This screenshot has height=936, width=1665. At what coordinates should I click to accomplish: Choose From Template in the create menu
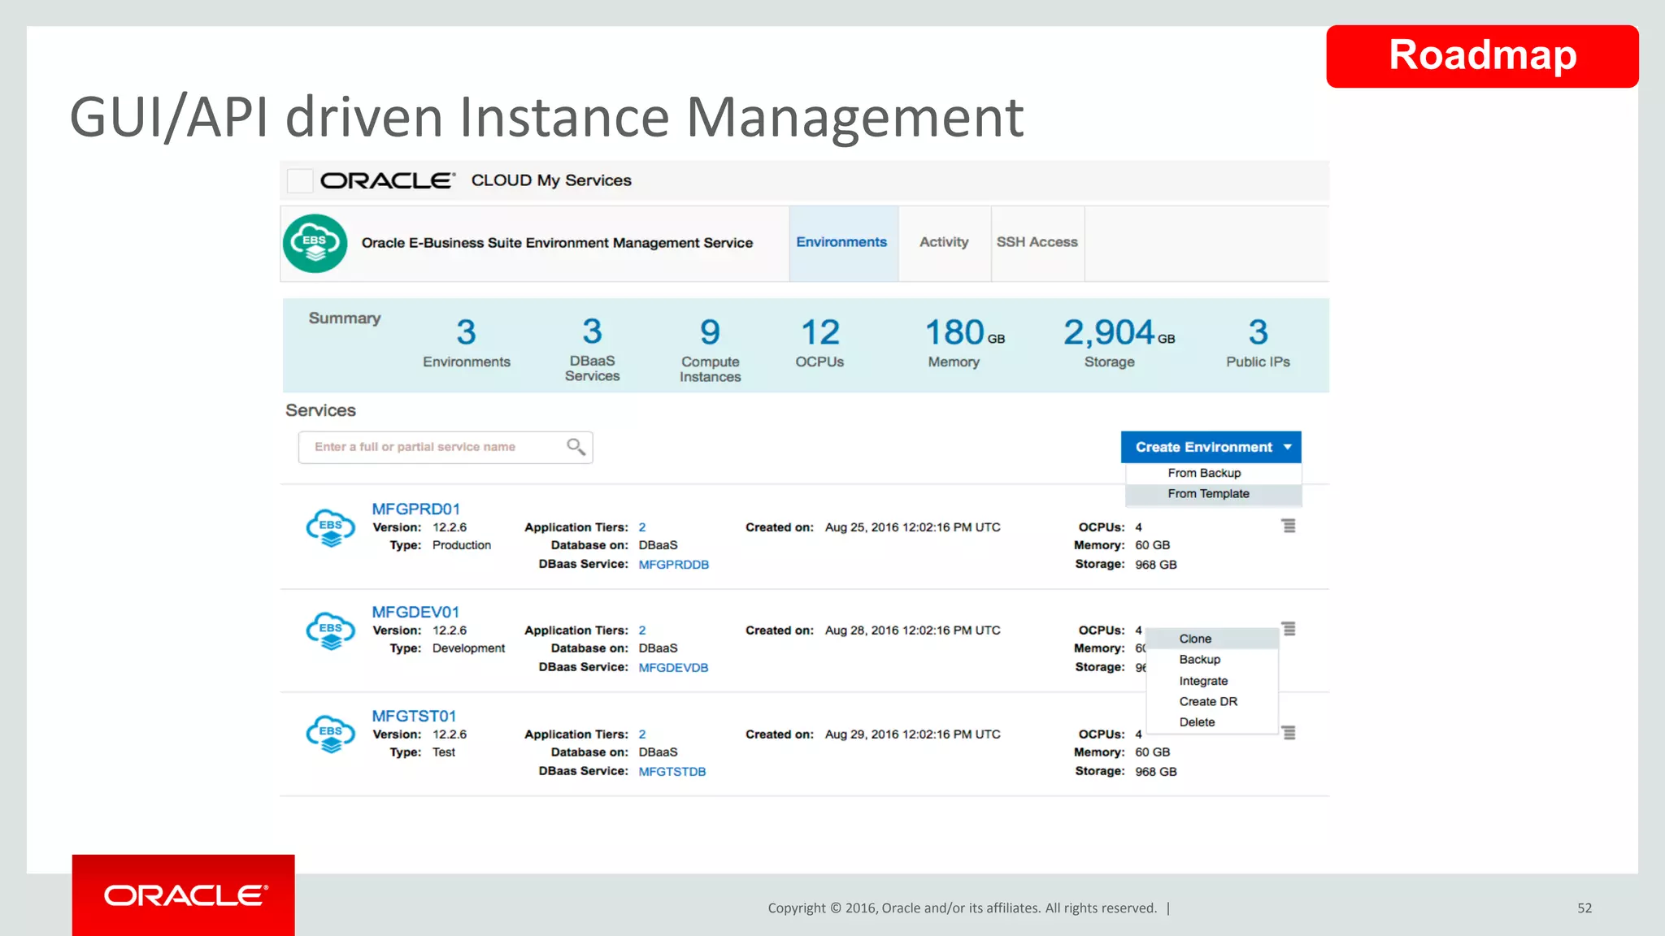point(1213,494)
